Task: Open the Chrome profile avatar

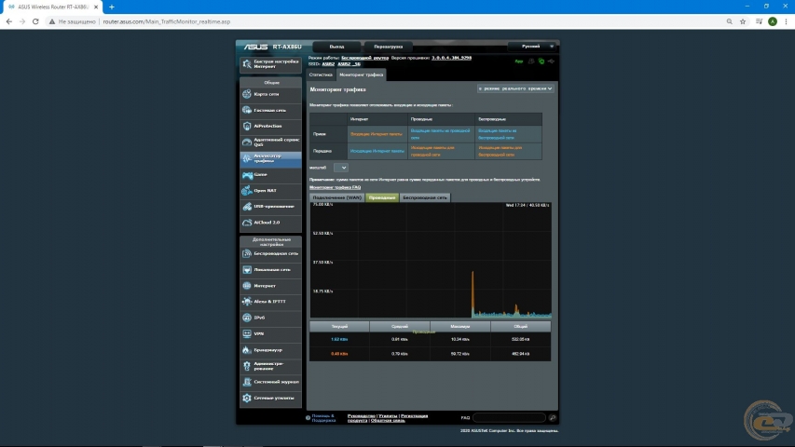Action: click(x=773, y=21)
